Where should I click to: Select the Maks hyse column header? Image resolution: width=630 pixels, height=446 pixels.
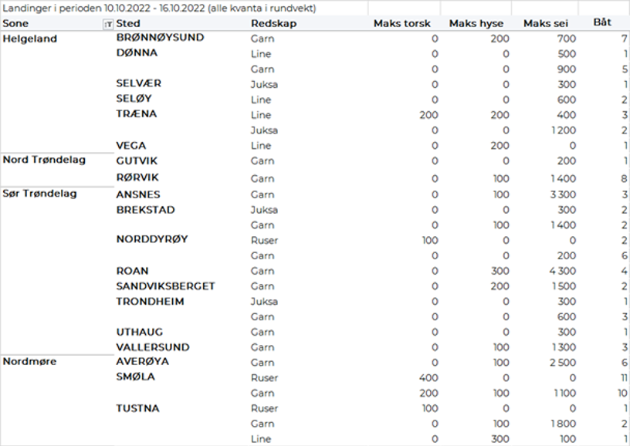[x=476, y=24]
